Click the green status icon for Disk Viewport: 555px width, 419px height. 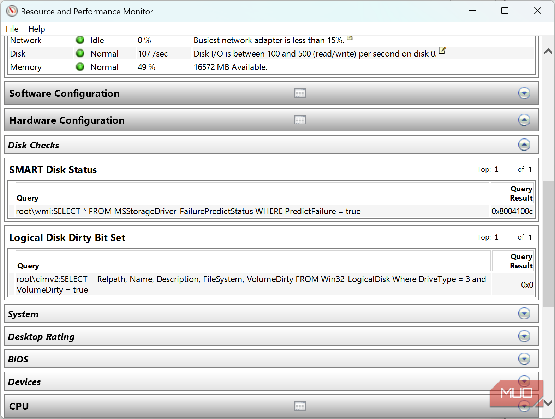80,53
